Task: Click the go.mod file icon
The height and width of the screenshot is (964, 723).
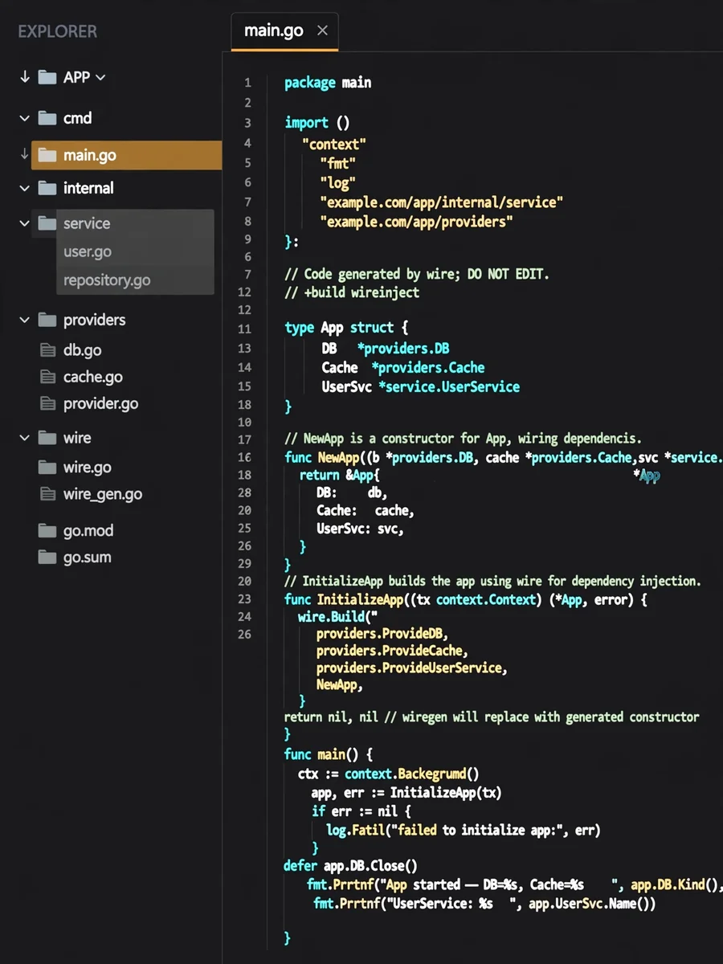Action: click(x=47, y=531)
